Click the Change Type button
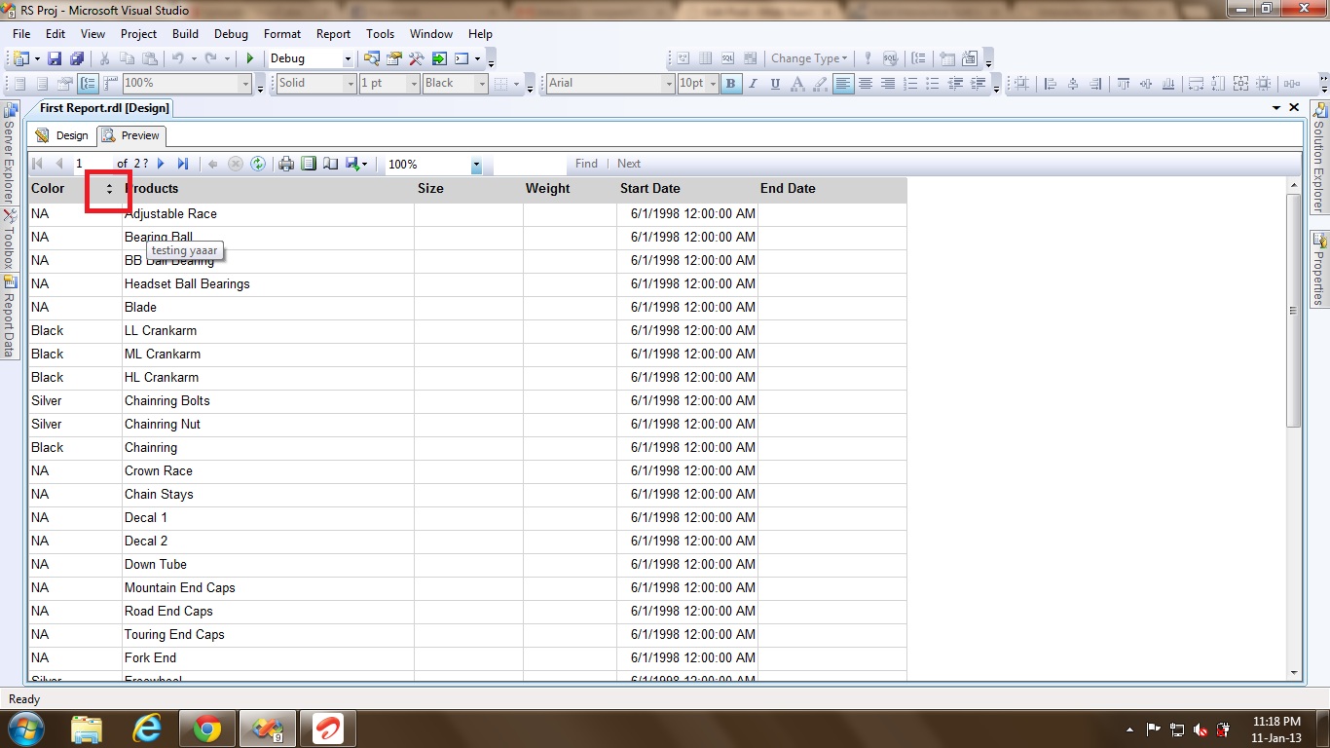The height and width of the screenshot is (748, 1330). point(808,58)
